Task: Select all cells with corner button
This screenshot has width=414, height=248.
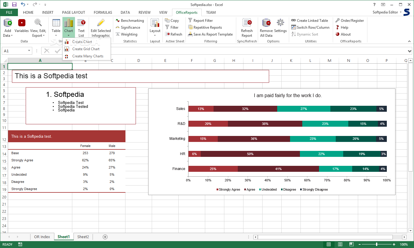Action: (4, 61)
